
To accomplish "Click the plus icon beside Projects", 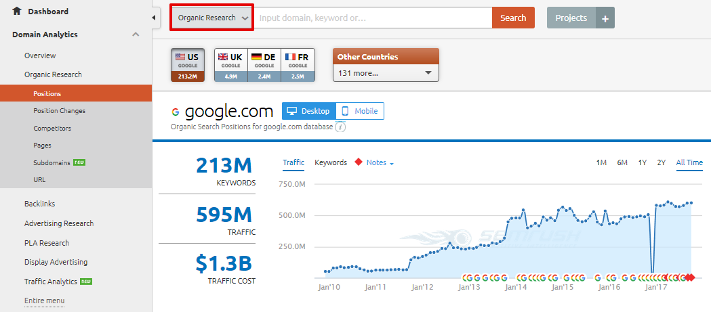I will pyautogui.click(x=605, y=18).
